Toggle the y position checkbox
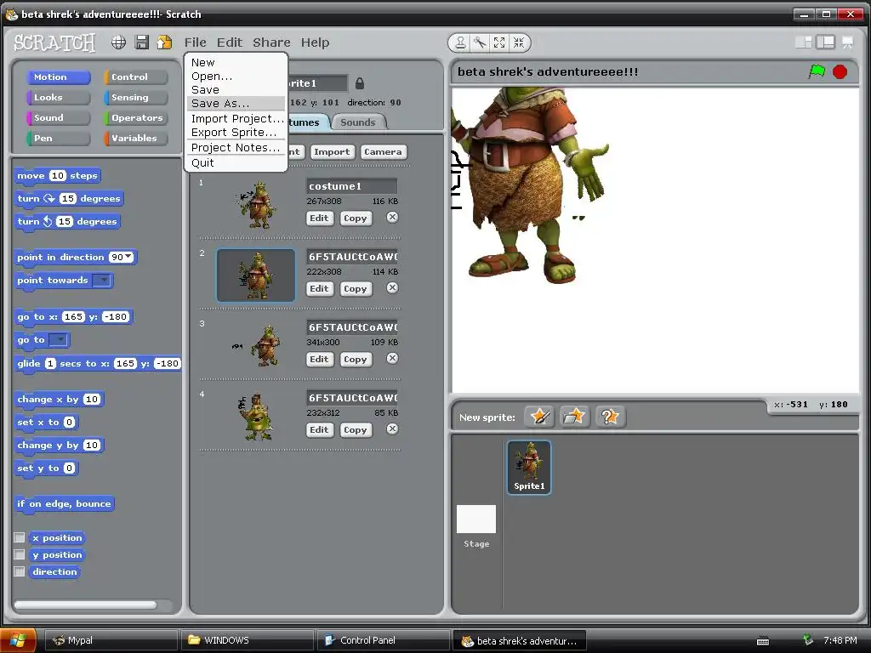This screenshot has height=653, width=871. coord(20,554)
